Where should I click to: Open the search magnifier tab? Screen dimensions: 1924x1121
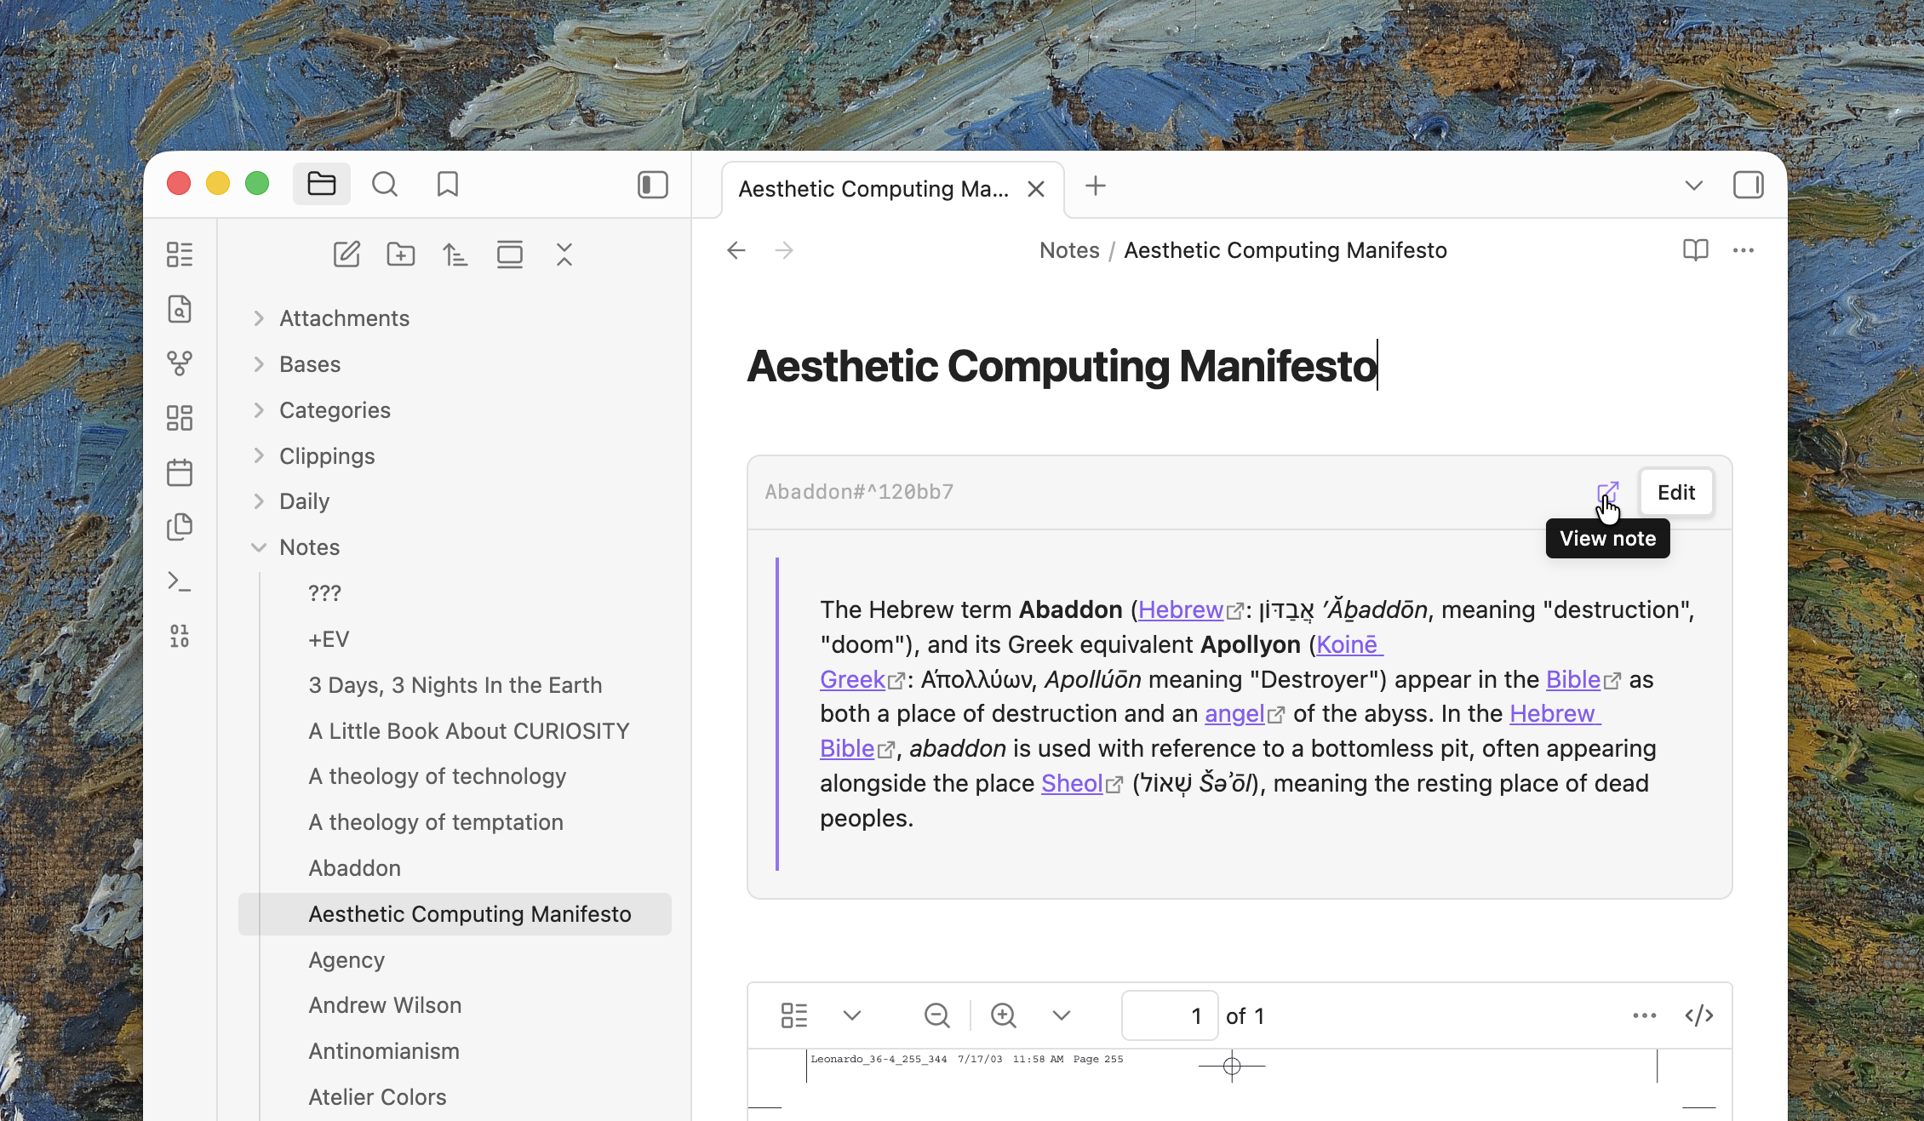pyautogui.click(x=385, y=184)
